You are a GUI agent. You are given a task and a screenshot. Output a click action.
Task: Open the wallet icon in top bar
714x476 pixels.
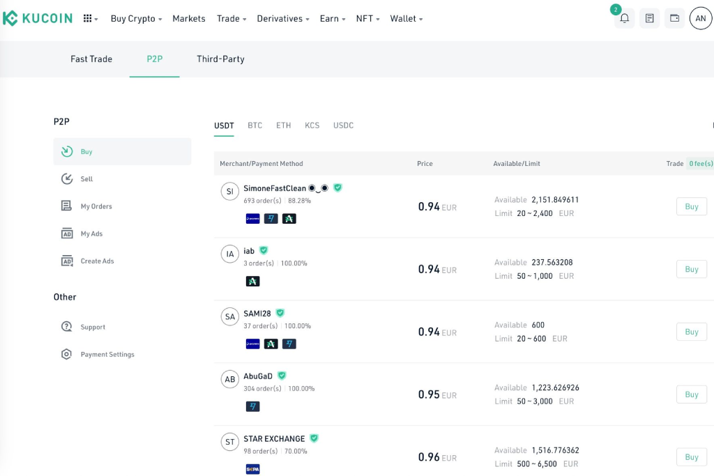pyautogui.click(x=674, y=19)
